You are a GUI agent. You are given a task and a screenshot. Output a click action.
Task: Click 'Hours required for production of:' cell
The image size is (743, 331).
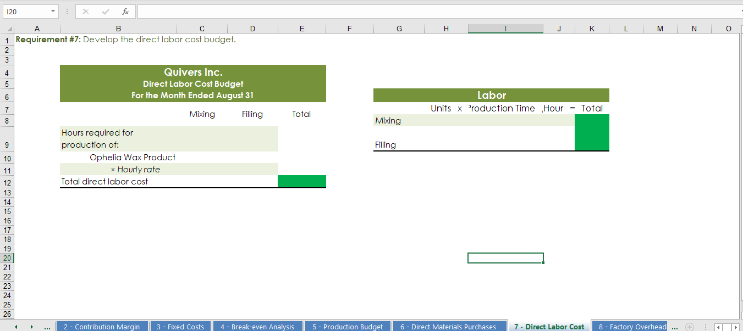pyautogui.click(x=118, y=139)
